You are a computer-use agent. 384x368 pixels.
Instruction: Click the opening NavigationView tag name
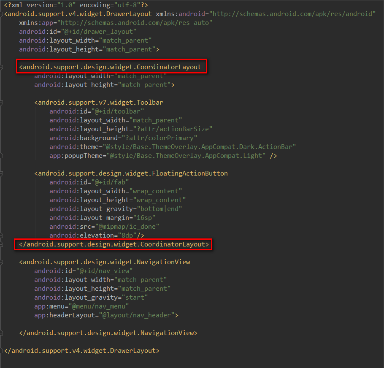pyautogui.click(x=106, y=262)
